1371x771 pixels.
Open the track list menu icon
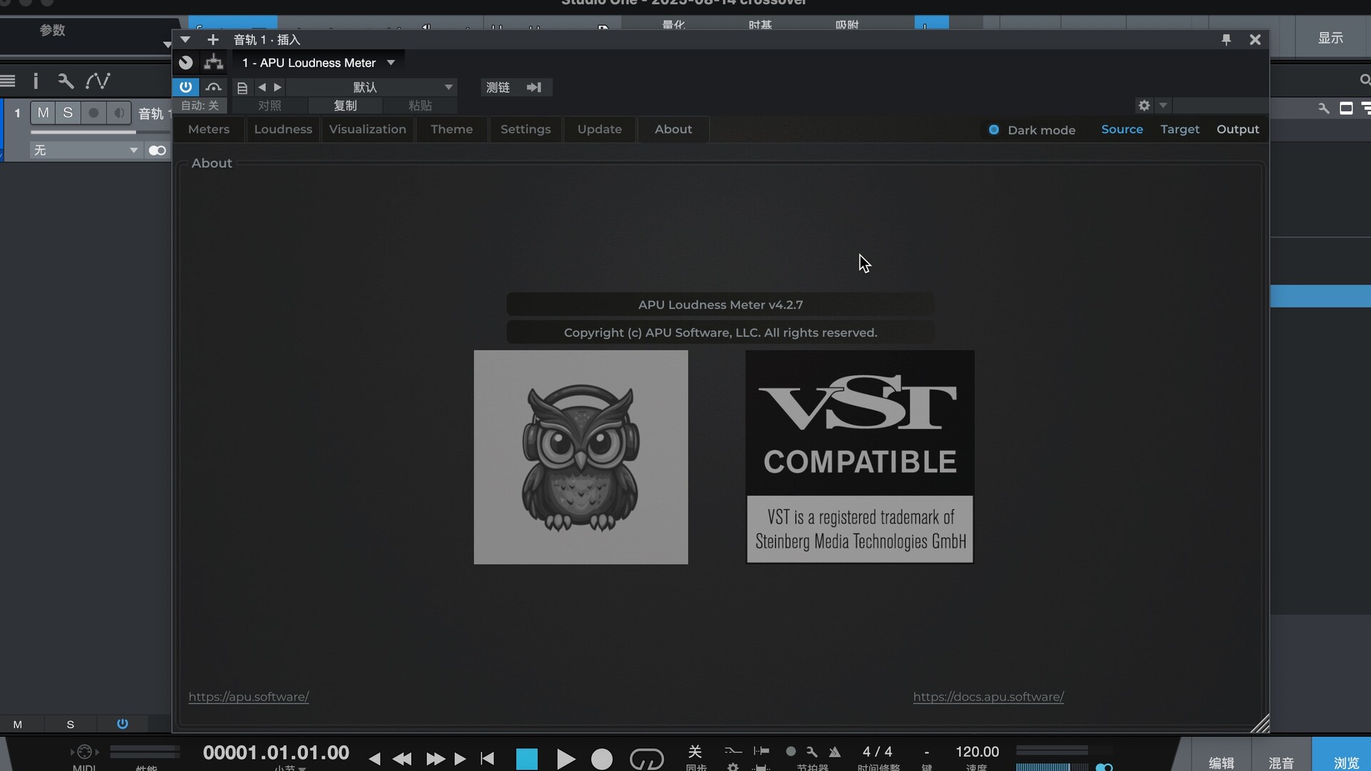(8, 81)
